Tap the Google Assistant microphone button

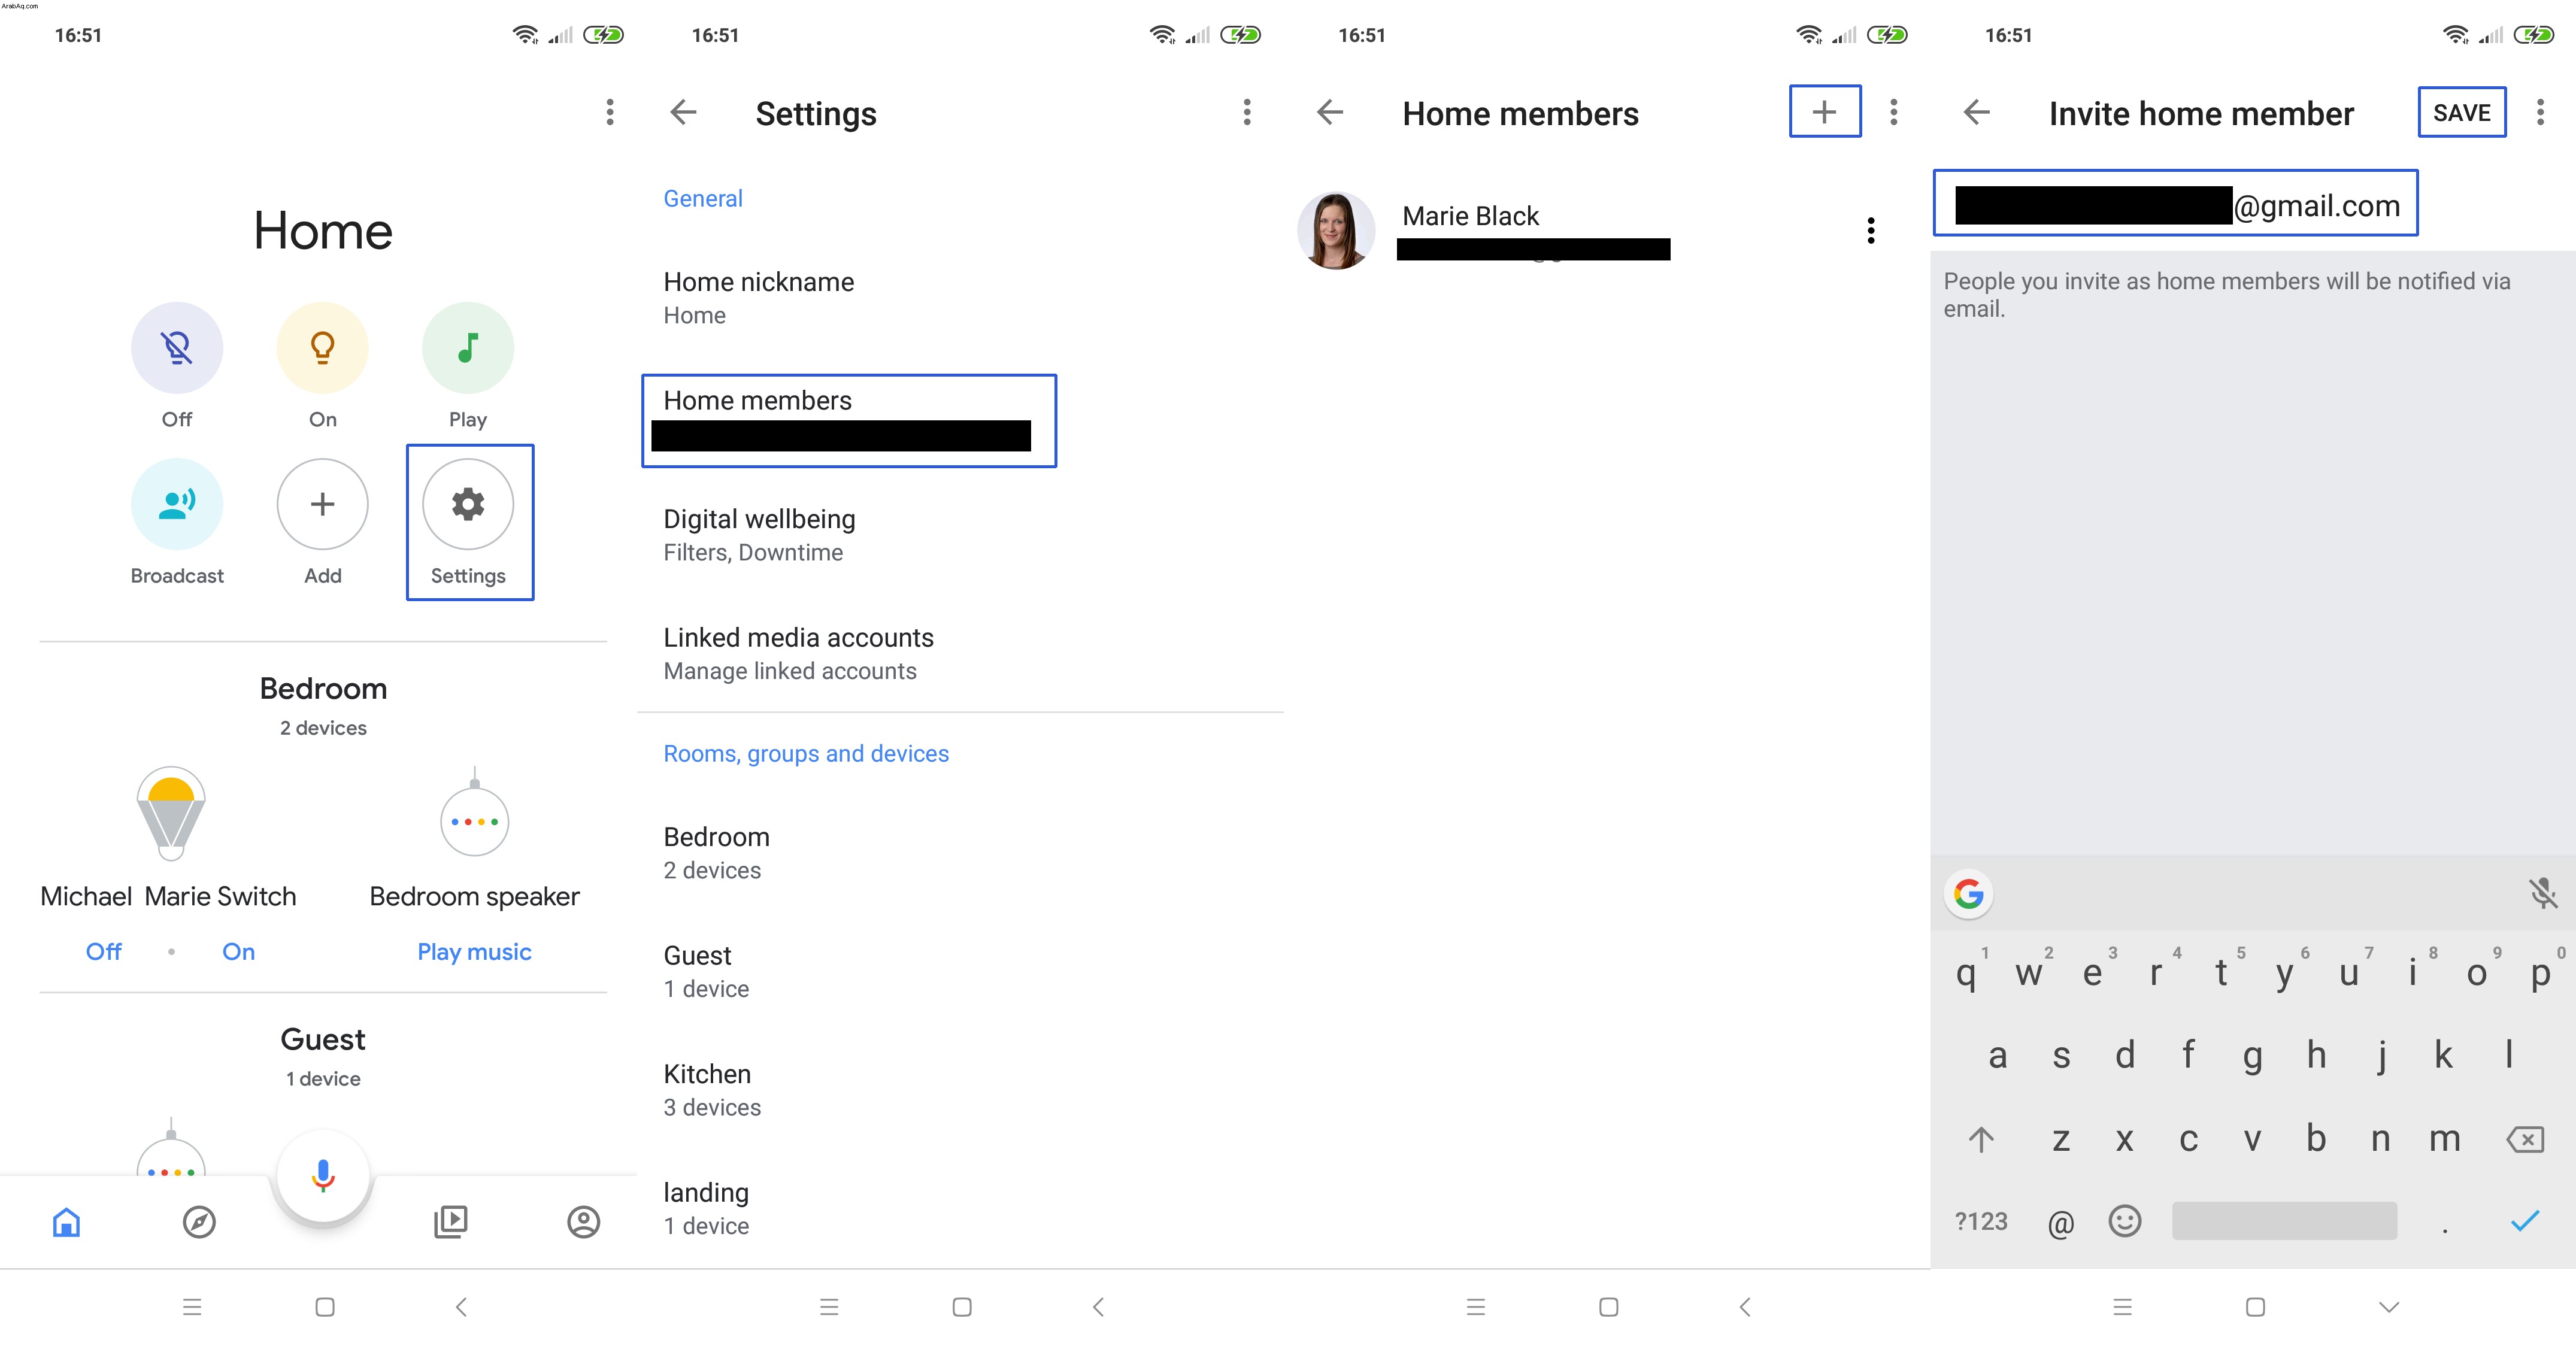tap(322, 1176)
